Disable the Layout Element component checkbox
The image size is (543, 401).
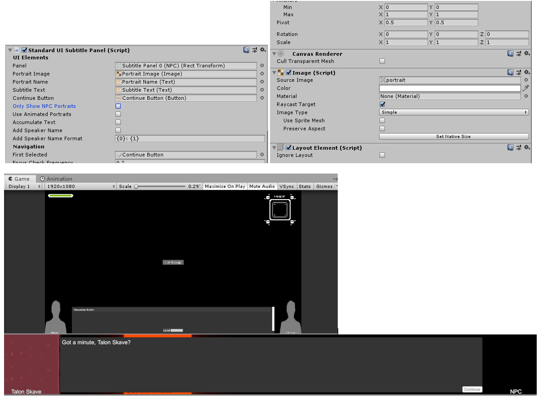tap(289, 147)
